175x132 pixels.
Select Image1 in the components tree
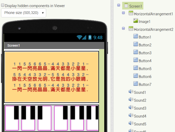145,22
